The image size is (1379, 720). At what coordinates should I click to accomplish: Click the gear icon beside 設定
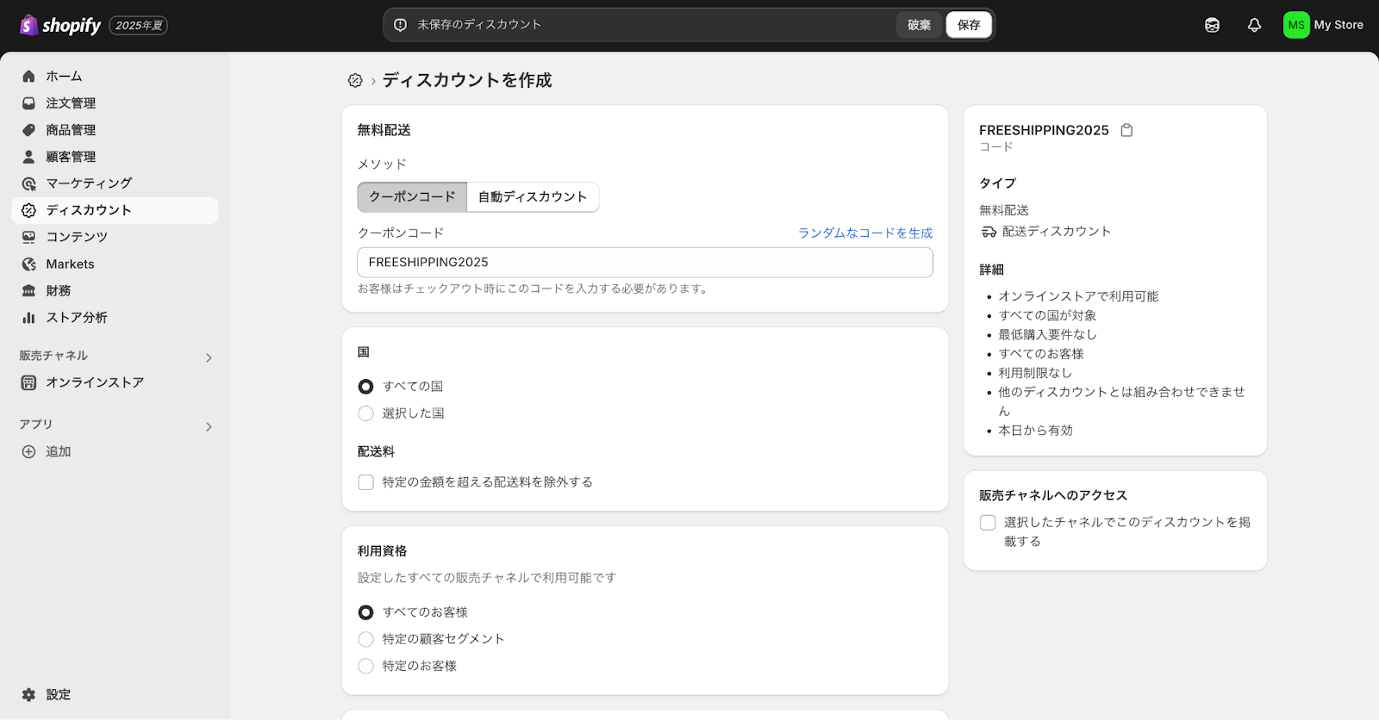(x=28, y=694)
